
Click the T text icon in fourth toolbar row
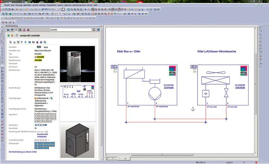click(x=3, y=22)
